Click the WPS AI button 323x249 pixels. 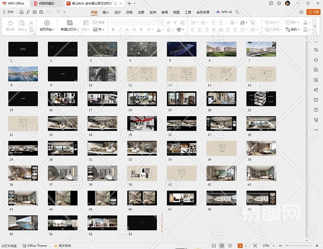[224, 12]
